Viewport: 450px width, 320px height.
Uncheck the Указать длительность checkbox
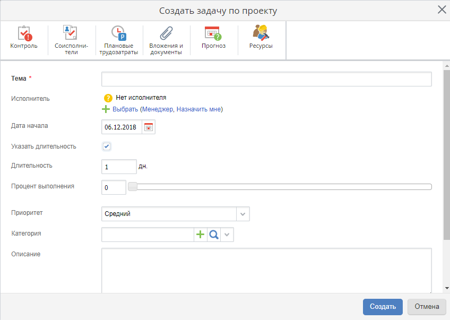(x=107, y=146)
